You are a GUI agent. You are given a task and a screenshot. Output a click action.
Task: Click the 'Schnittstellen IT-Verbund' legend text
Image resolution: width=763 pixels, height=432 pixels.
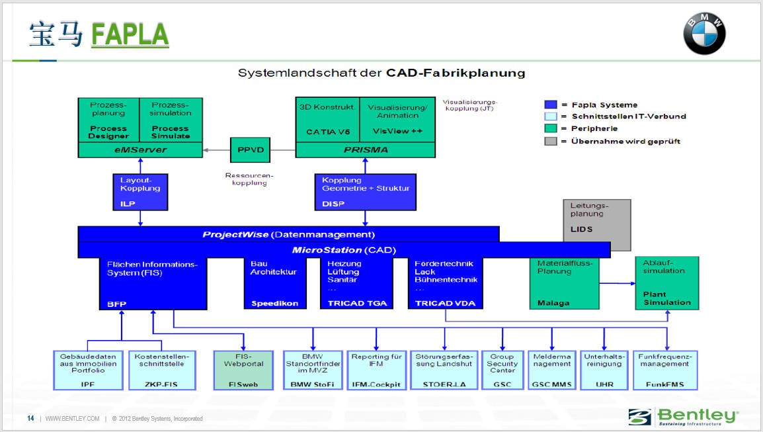[629, 116]
